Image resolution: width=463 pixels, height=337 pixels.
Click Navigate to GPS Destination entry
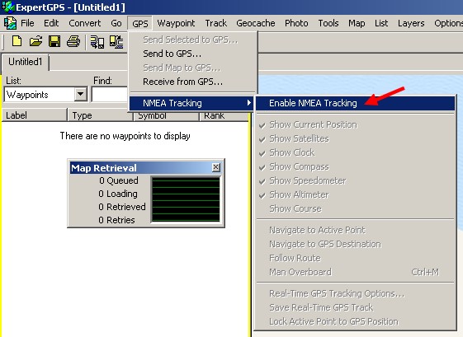[x=355, y=244]
